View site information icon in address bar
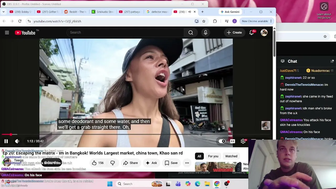The width and height of the screenshot is (336, 189). coord(29,21)
